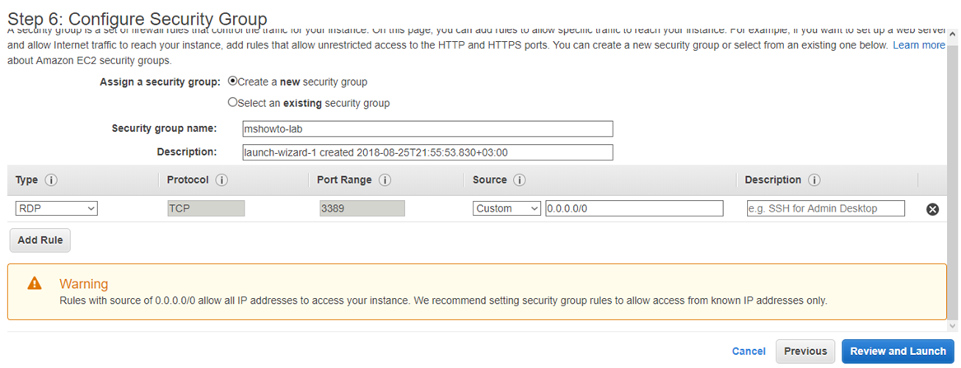Click the Add Rule button
This screenshot has height=368, width=961.
click(x=40, y=240)
